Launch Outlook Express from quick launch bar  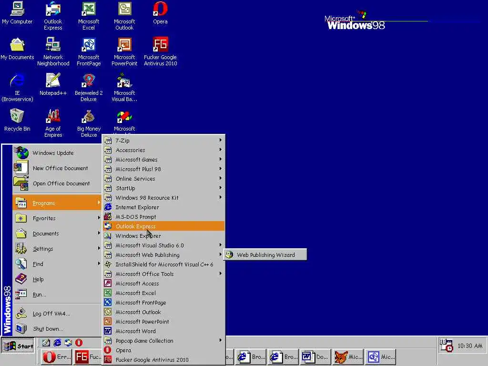point(68,343)
